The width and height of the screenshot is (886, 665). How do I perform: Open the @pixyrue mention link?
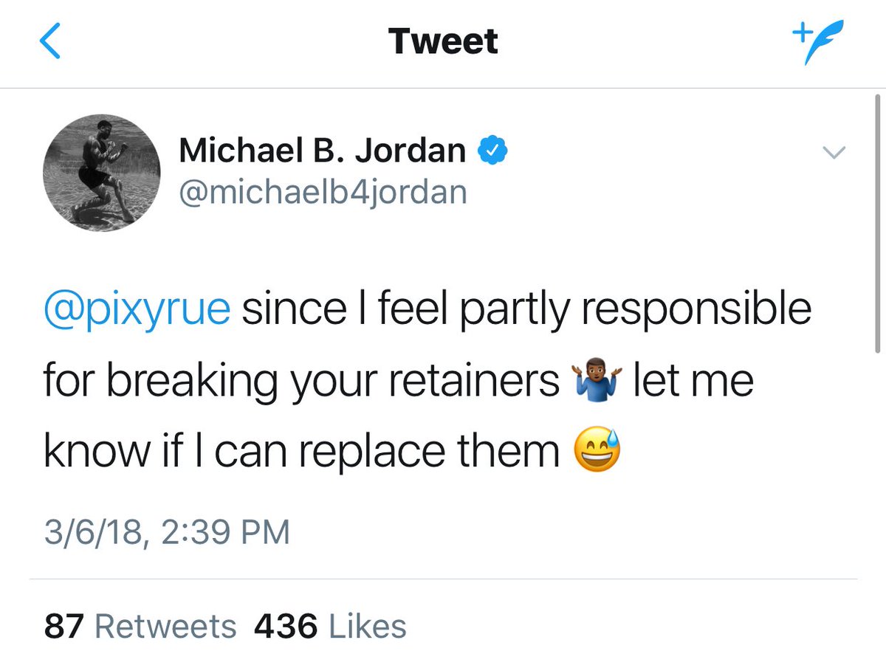click(137, 310)
